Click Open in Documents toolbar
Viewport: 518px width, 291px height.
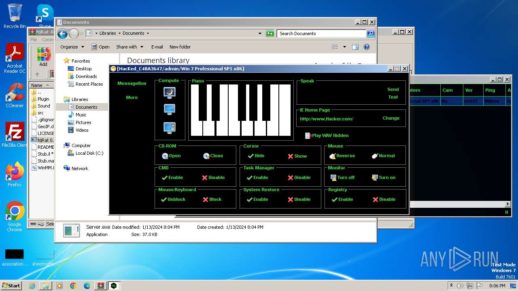click(100, 47)
